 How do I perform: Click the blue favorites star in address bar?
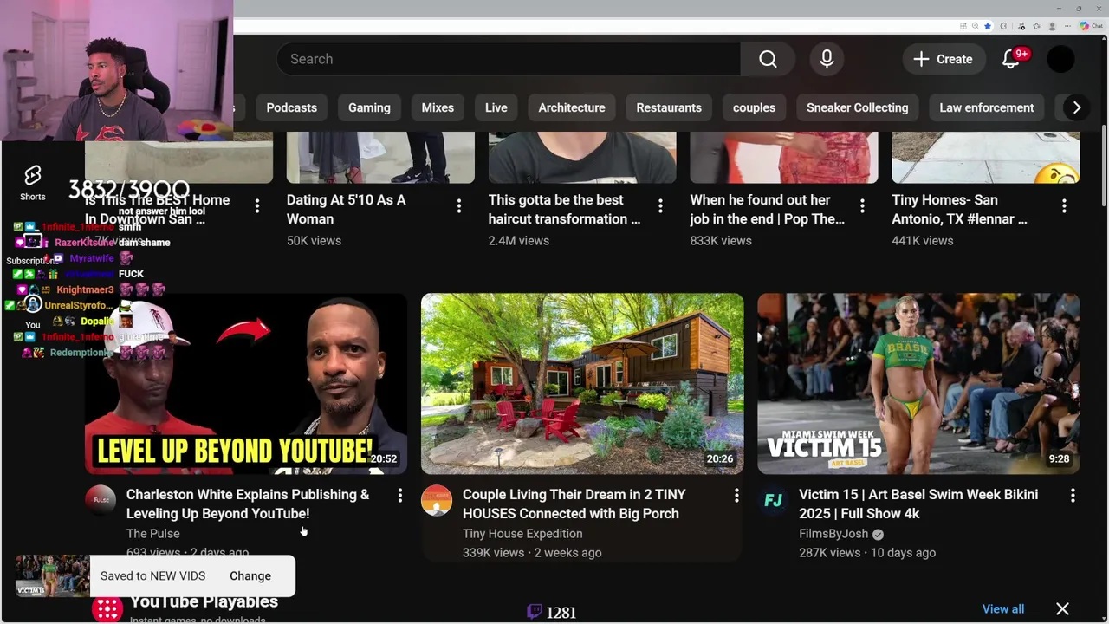click(x=988, y=26)
